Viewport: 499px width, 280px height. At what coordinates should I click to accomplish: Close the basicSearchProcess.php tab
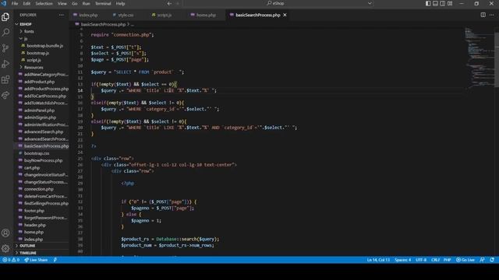(285, 15)
